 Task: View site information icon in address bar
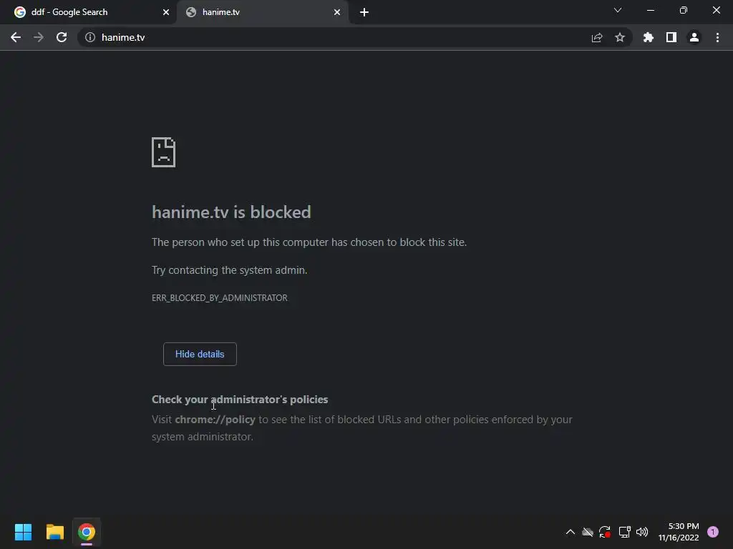90,37
